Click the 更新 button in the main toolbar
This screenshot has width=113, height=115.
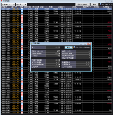point(94,5)
